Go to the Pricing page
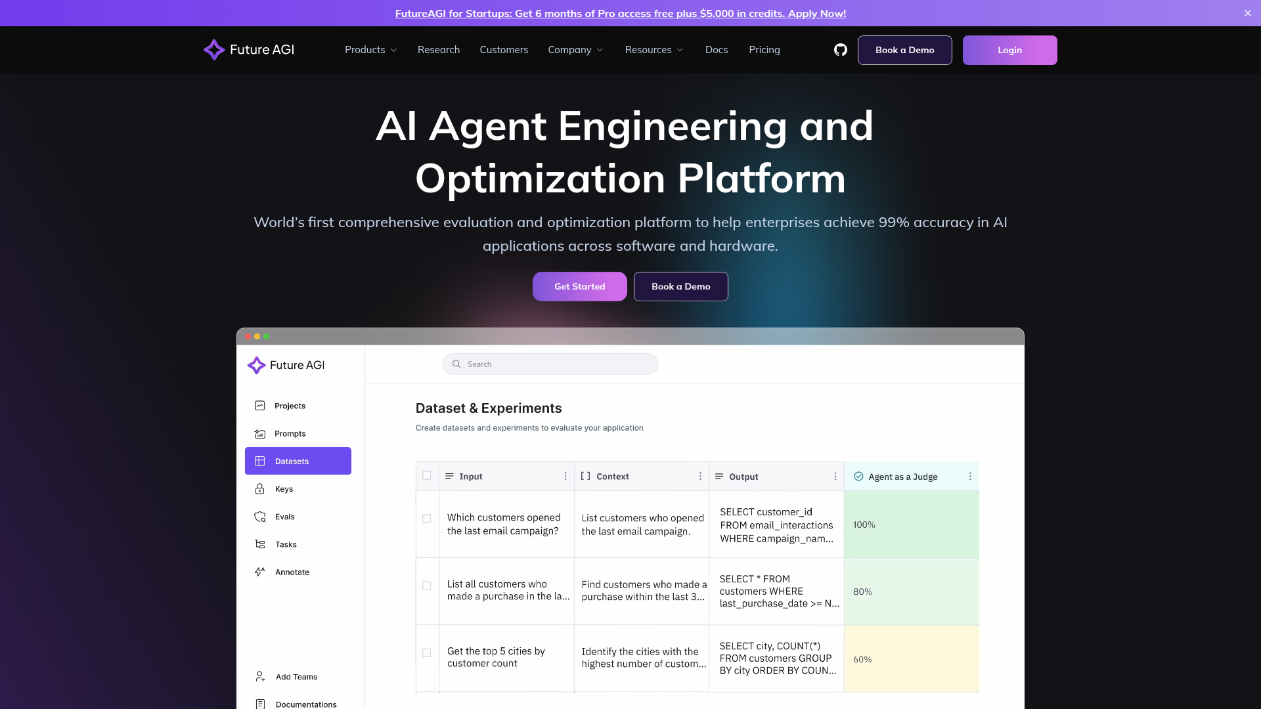Viewport: 1261px width, 709px height. [x=764, y=50]
